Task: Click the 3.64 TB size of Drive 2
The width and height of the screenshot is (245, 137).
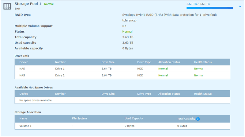Action: (x=106, y=75)
